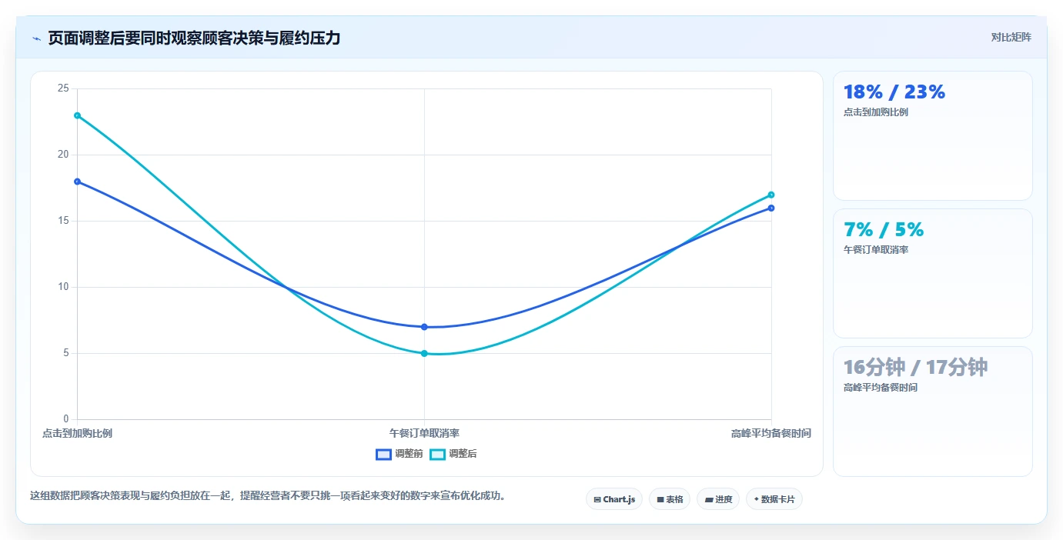Click the card caption 午餐订单取消率
This screenshot has width=1063, height=540.
876,250
